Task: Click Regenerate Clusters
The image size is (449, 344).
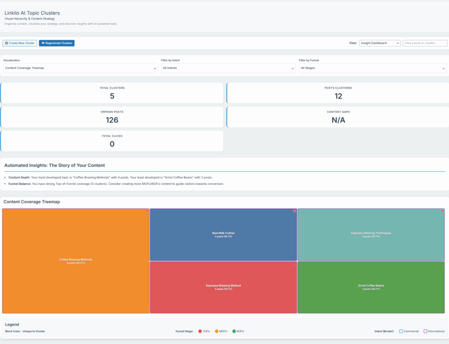Action: pos(57,43)
